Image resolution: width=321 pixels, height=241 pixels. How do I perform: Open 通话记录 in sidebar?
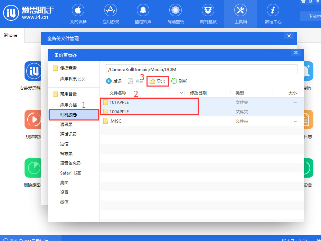(x=68, y=134)
